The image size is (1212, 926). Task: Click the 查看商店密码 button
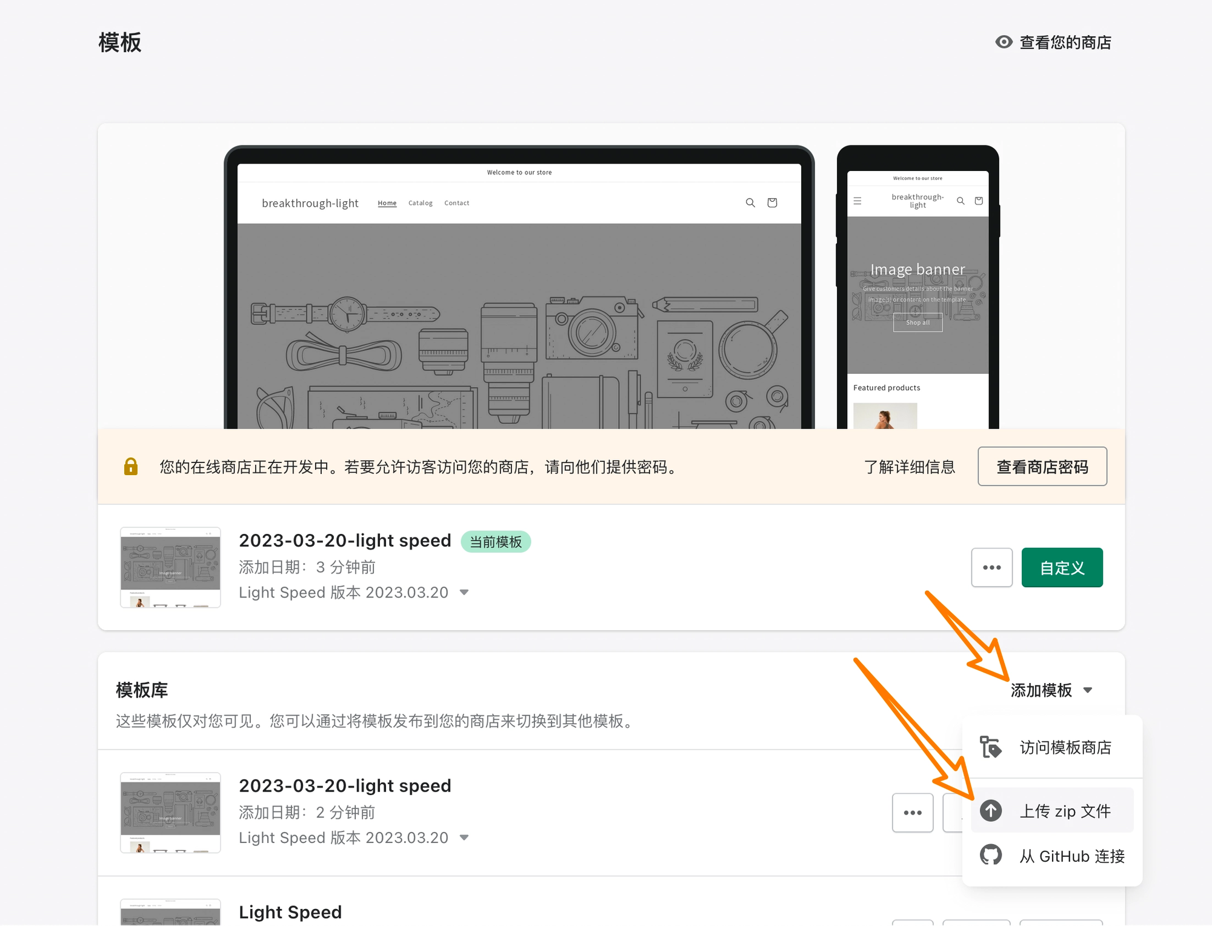click(1042, 467)
